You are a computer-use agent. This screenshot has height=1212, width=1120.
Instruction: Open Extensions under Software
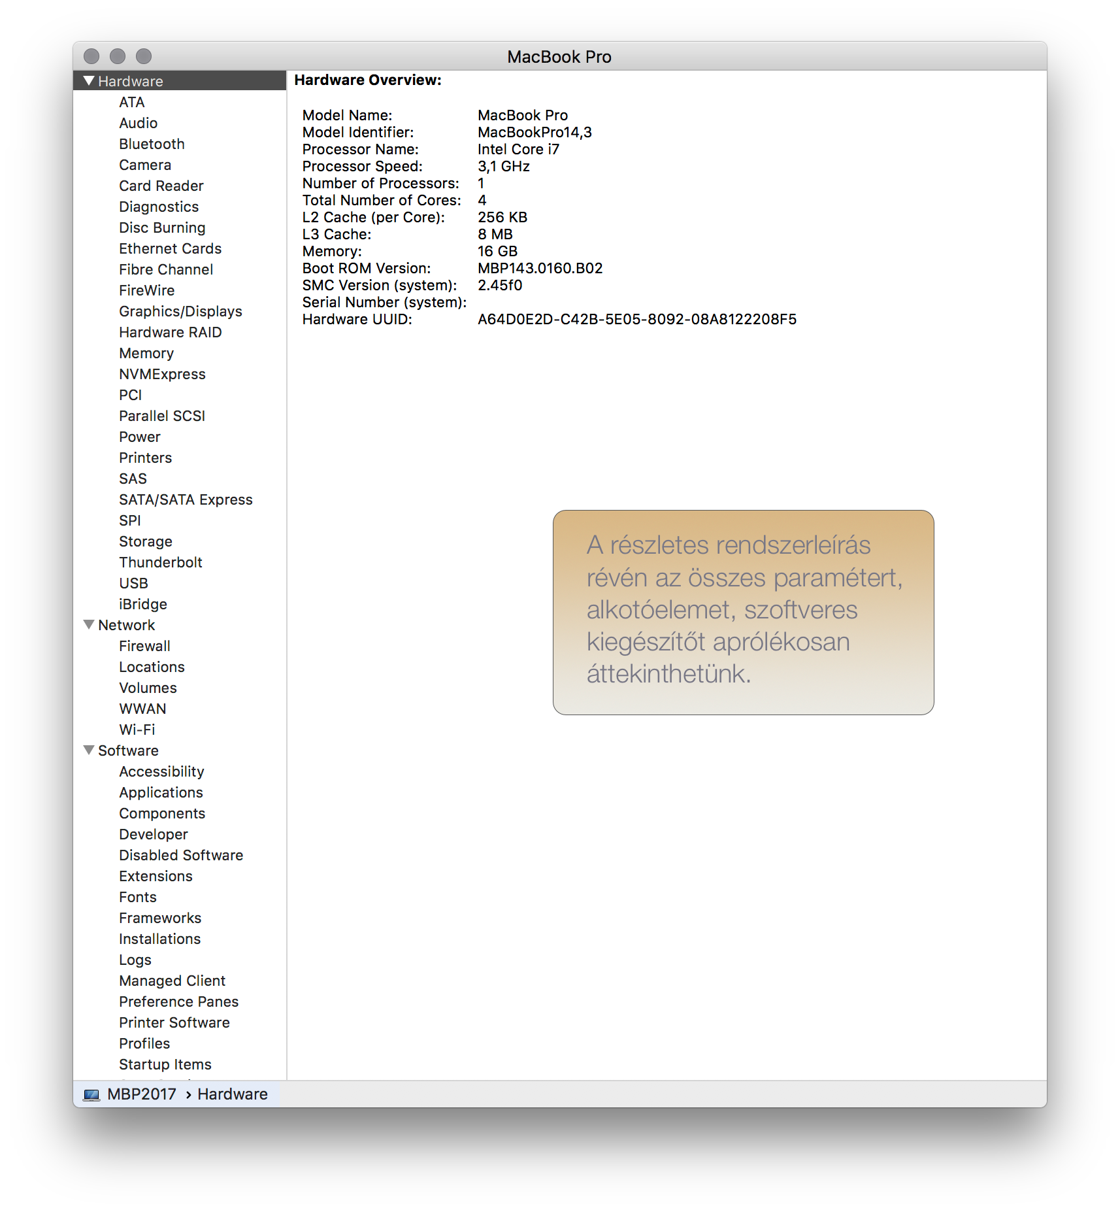pyautogui.click(x=156, y=876)
